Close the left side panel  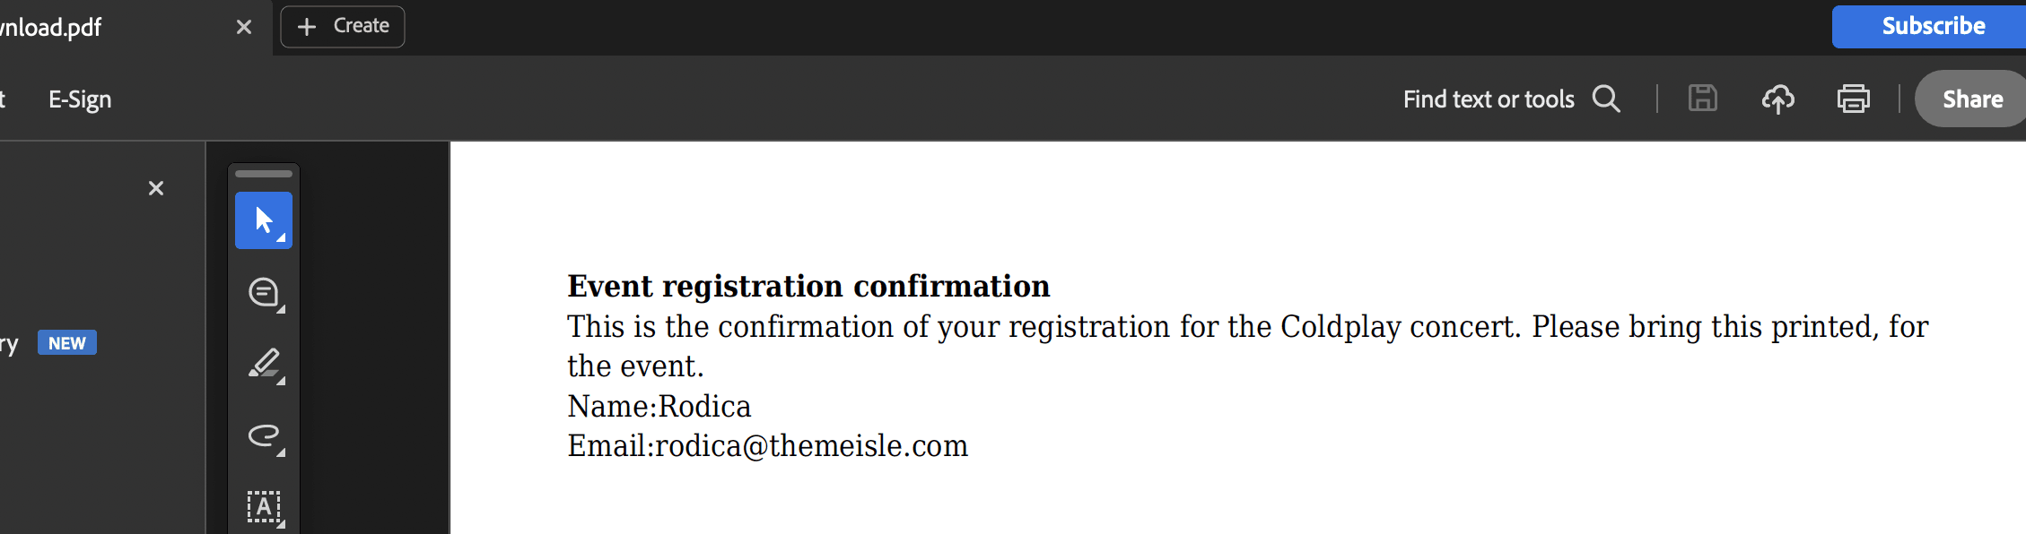[156, 188]
